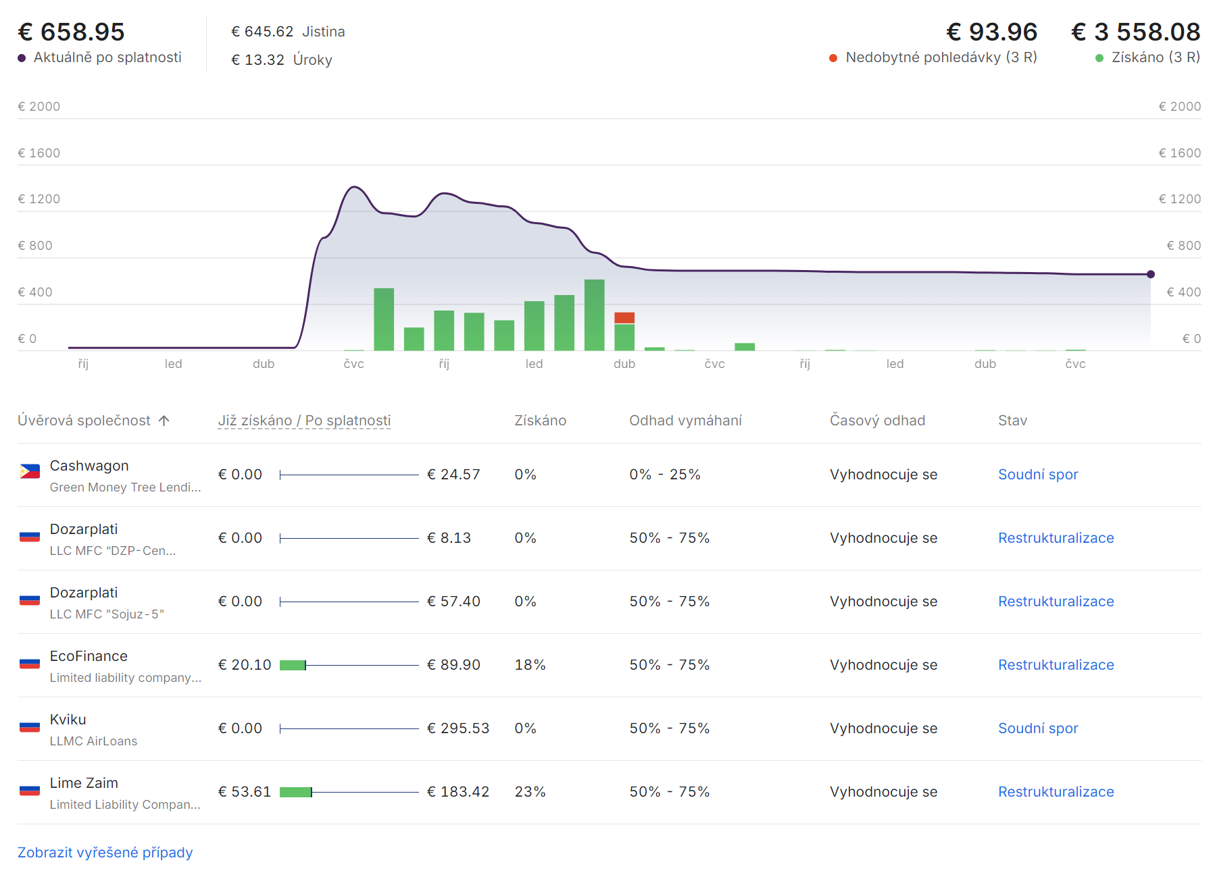Click the end point marker of the chart line
Image resolution: width=1215 pixels, height=879 pixels.
[1151, 274]
